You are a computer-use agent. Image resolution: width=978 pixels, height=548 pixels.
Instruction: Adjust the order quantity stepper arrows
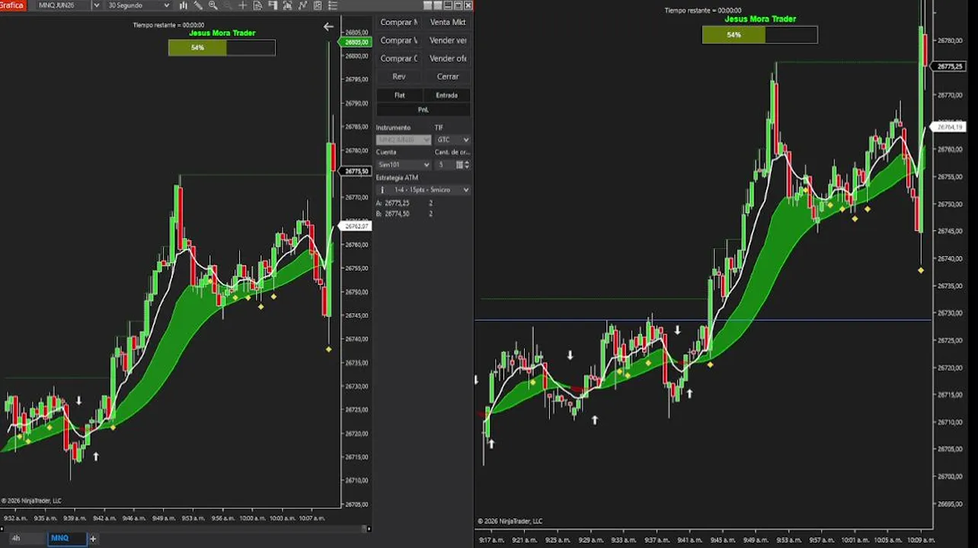tap(467, 164)
